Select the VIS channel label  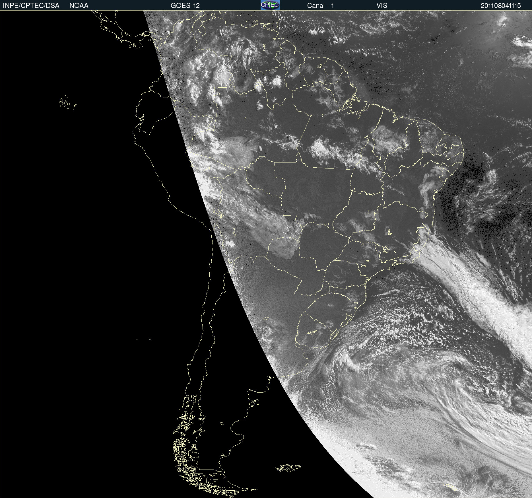[x=382, y=6]
